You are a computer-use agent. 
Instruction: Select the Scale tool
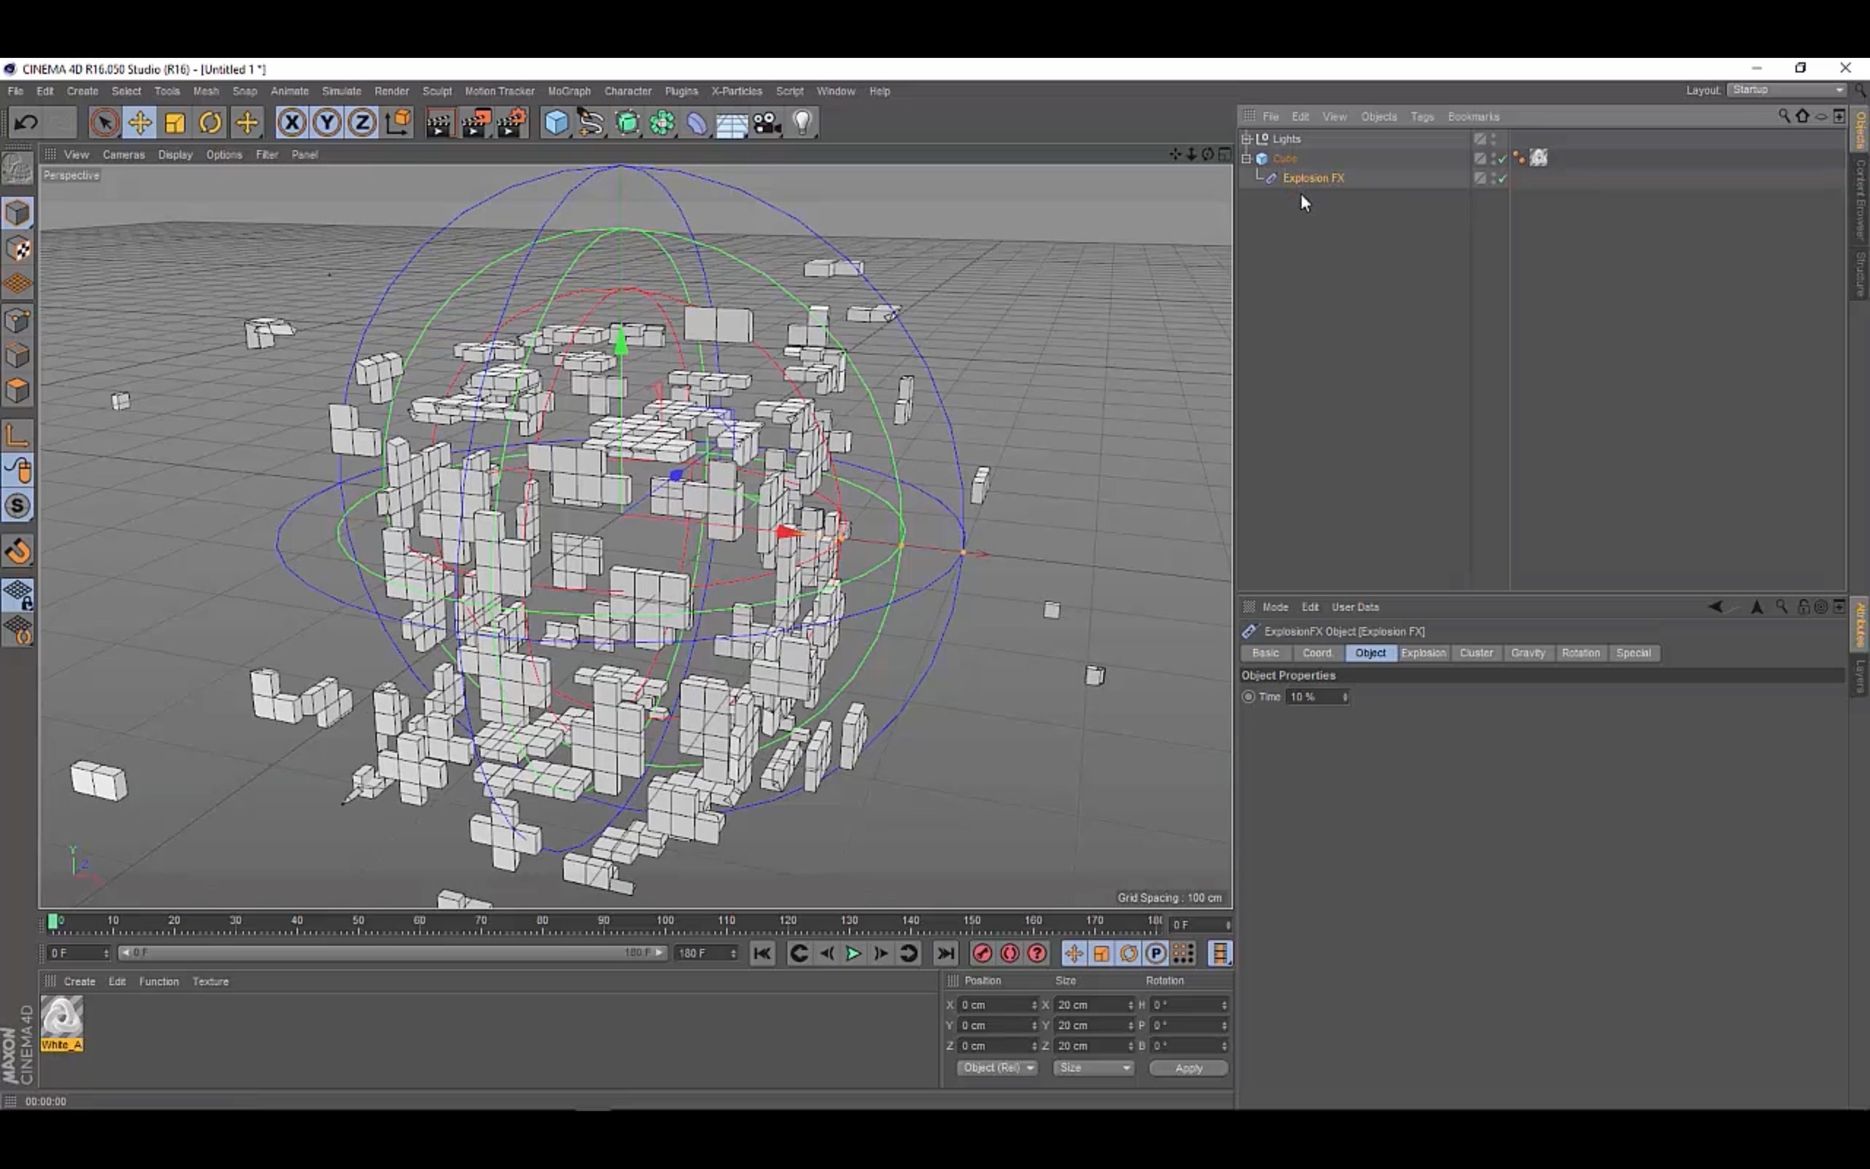tap(175, 123)
